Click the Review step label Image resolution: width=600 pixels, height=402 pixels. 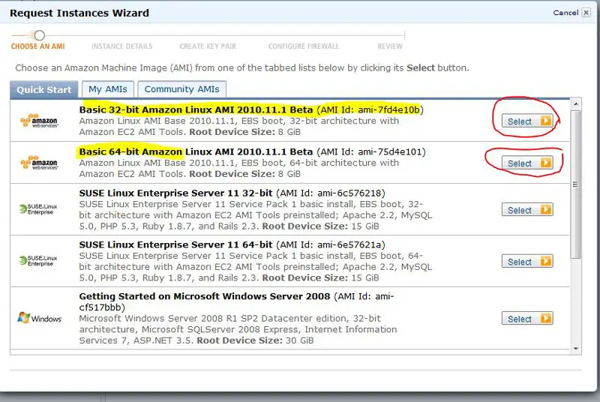(x=390, y=46)
